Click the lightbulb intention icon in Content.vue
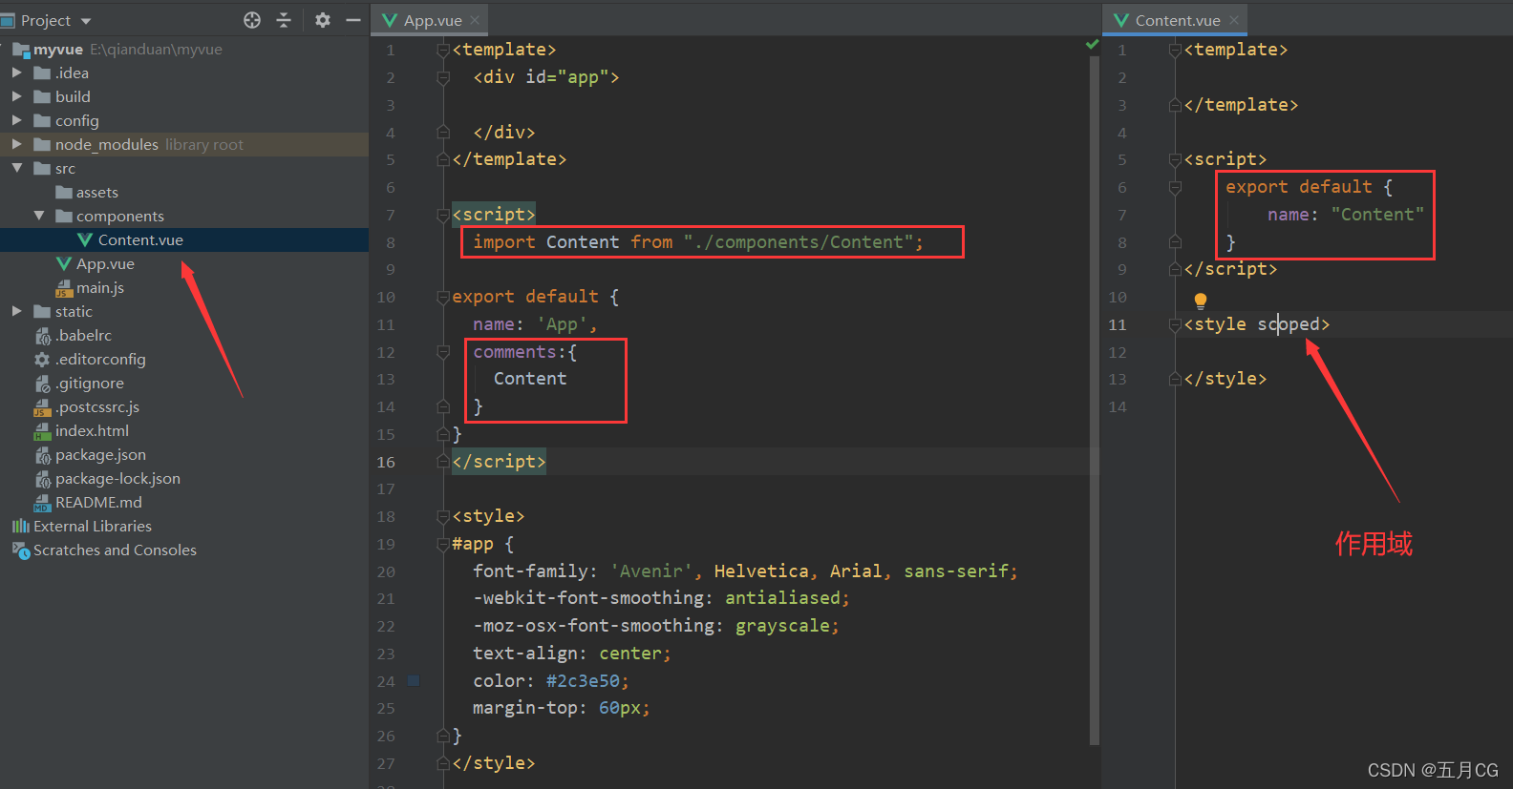The image size is (1513, 789). pos(1201,301)
